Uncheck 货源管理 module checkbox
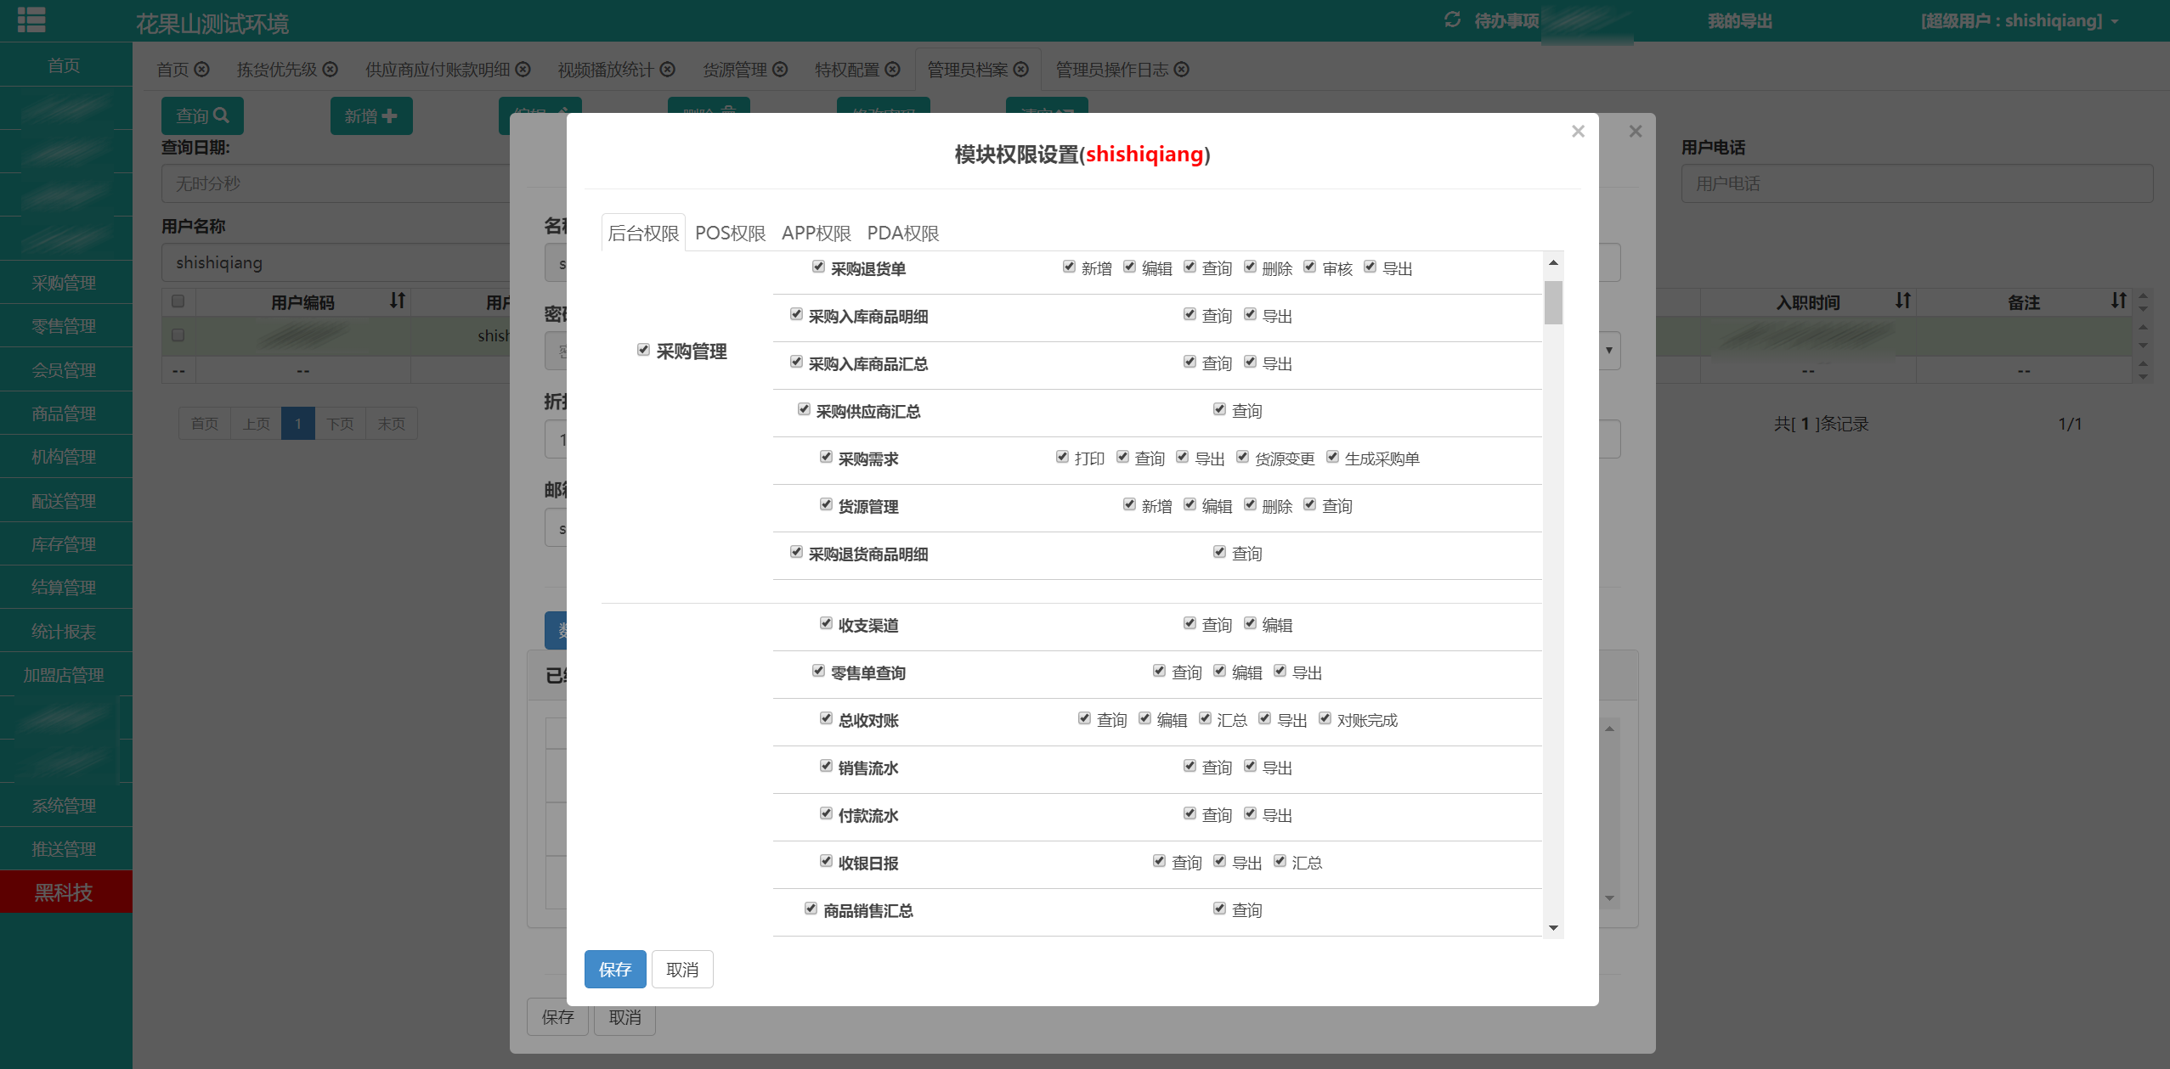Image resolution: width=2170 pixels, height=1069 pixels. pyautogui.click(x=826, y=504)
